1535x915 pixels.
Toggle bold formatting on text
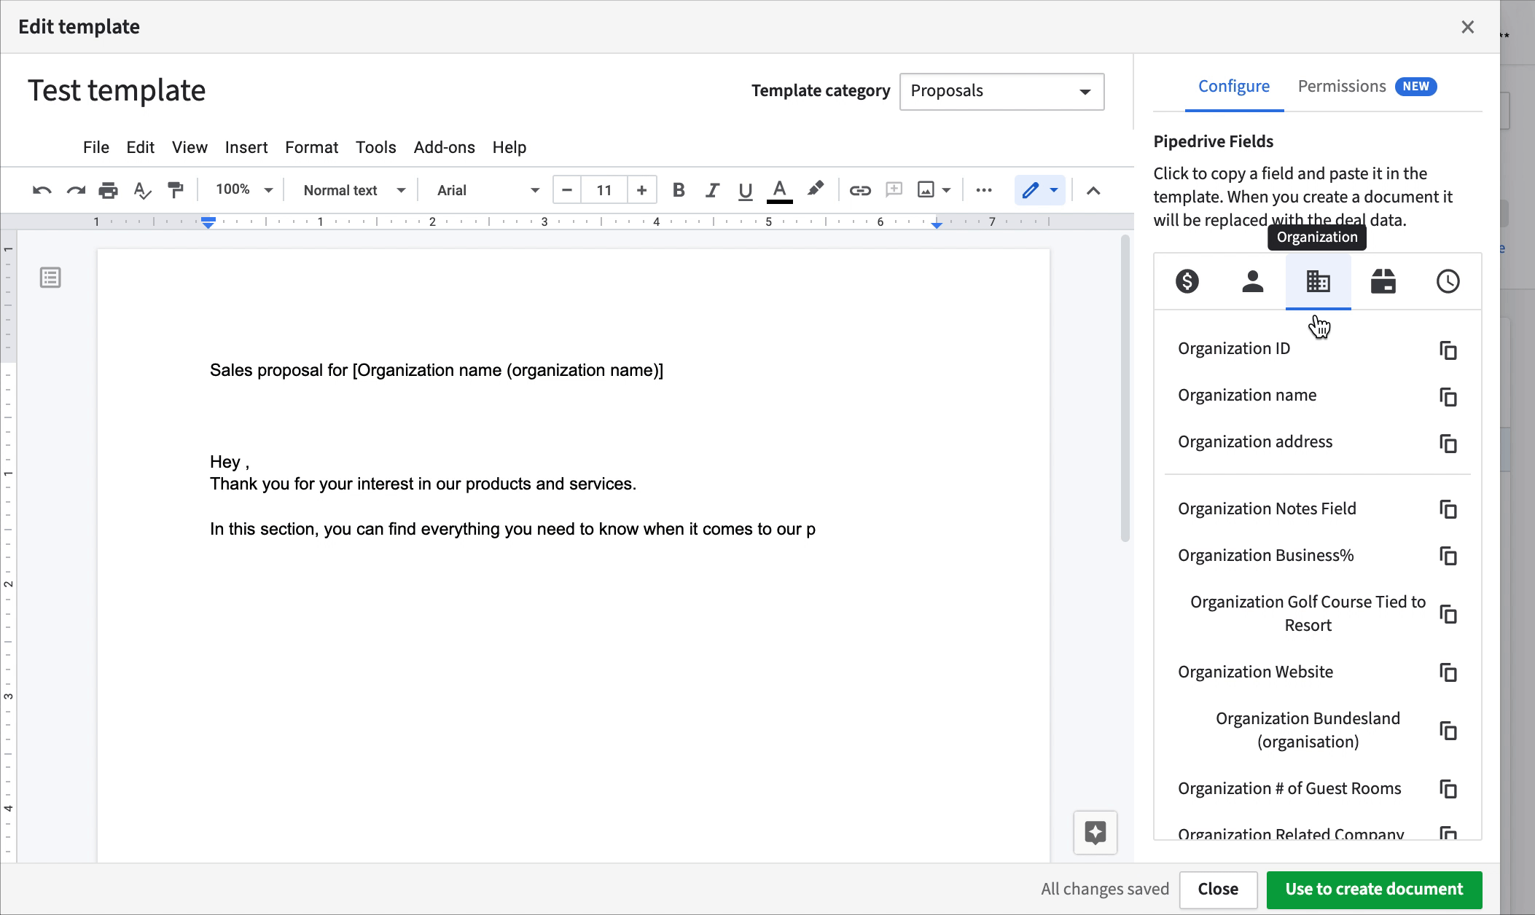click(678, 189)
